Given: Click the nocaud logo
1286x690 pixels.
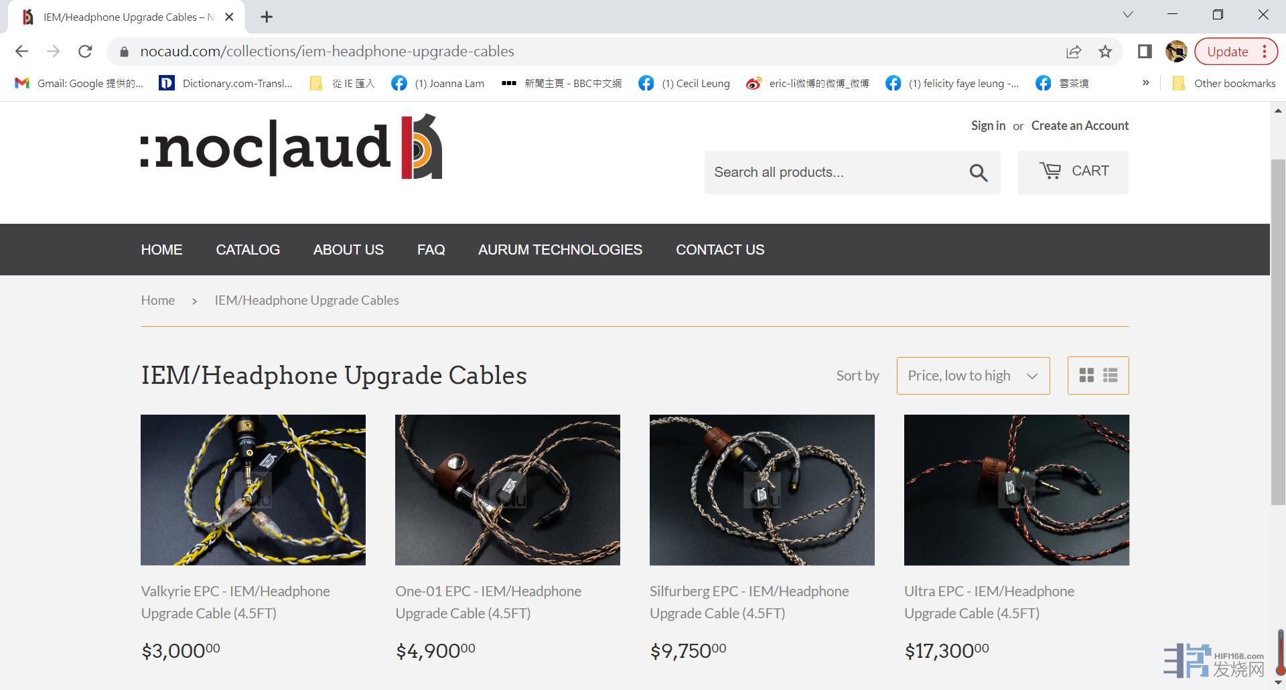Looking at the screenshot, I should (x=291, y=147).
